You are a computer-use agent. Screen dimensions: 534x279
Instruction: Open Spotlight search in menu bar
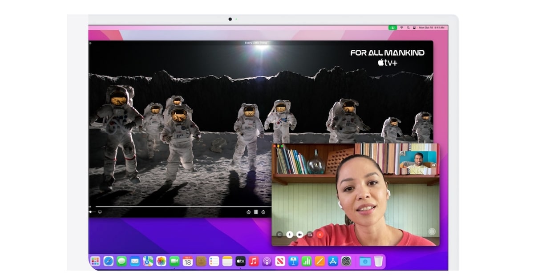[408, 28]
